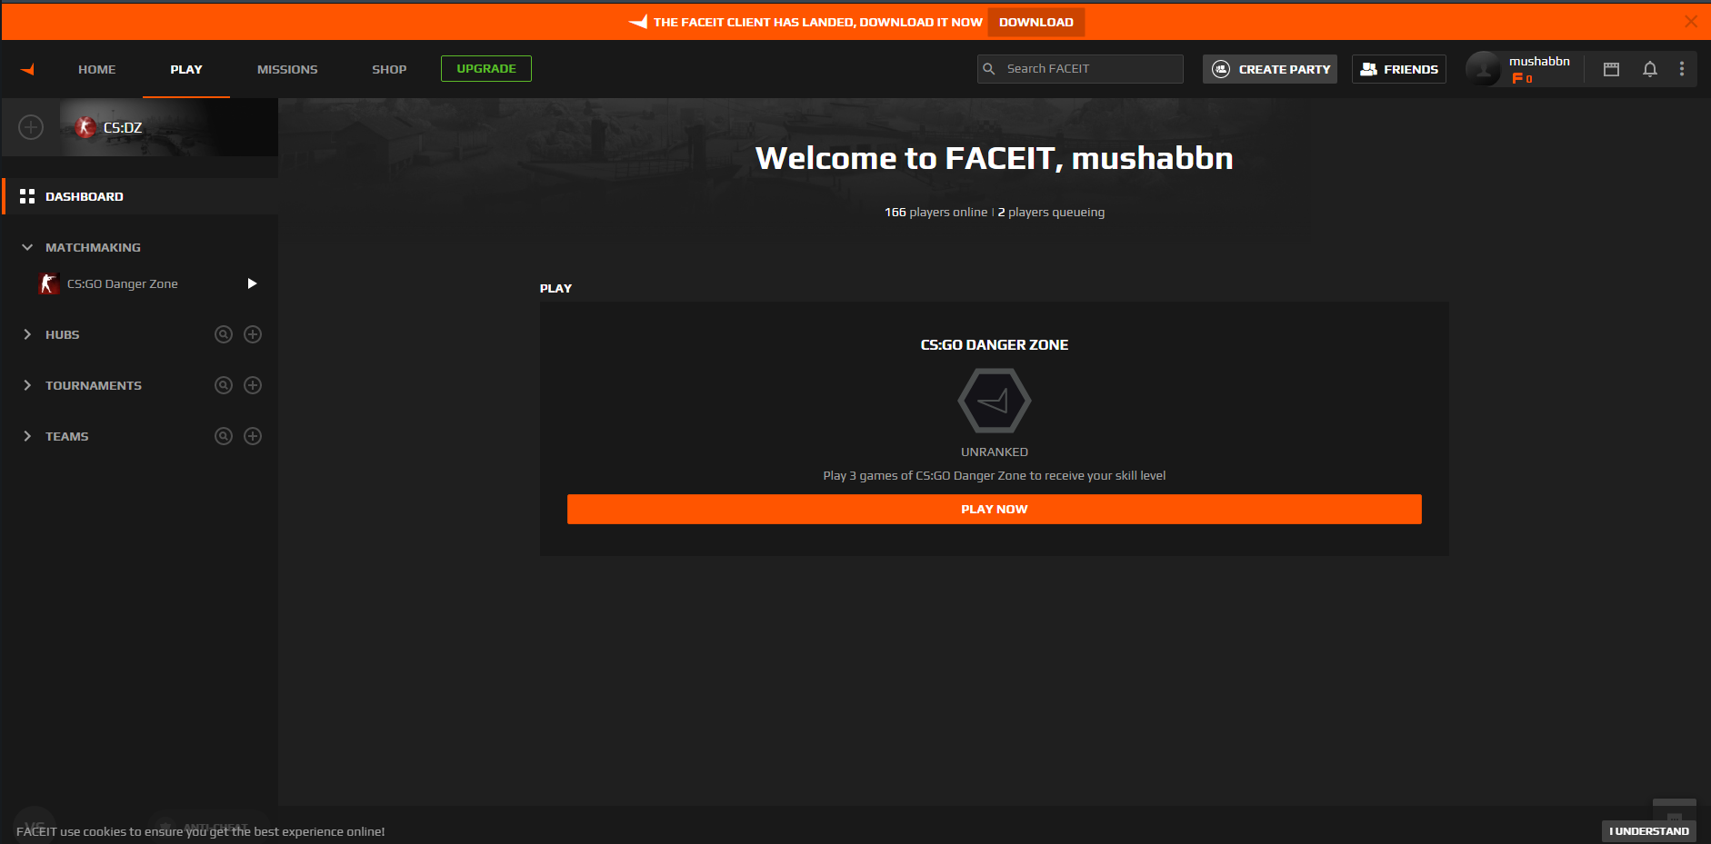
Task: Create a tournament with the plus icon
Action: pyautogui.click(x=253, y=385)
